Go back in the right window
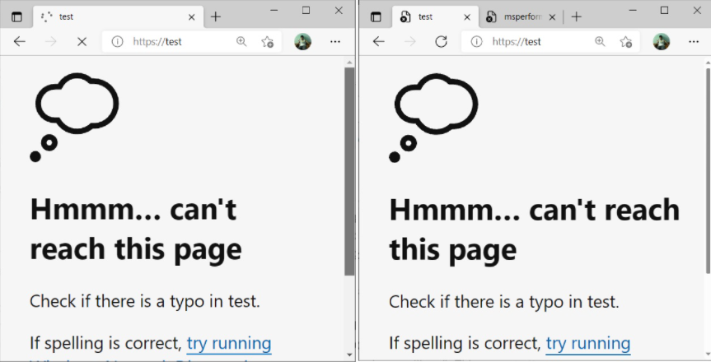 click(379, 42)
